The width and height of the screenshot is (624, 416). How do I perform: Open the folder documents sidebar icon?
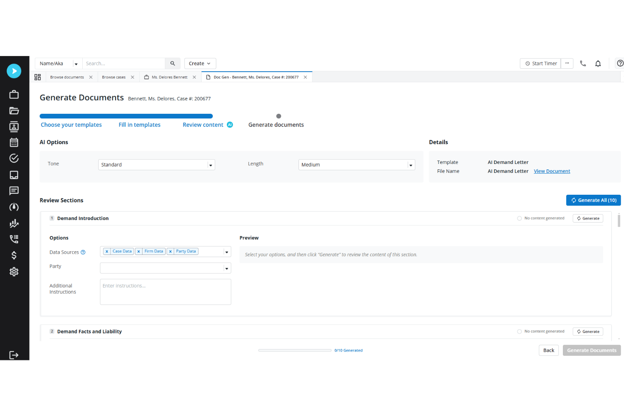tap(14, 111)
